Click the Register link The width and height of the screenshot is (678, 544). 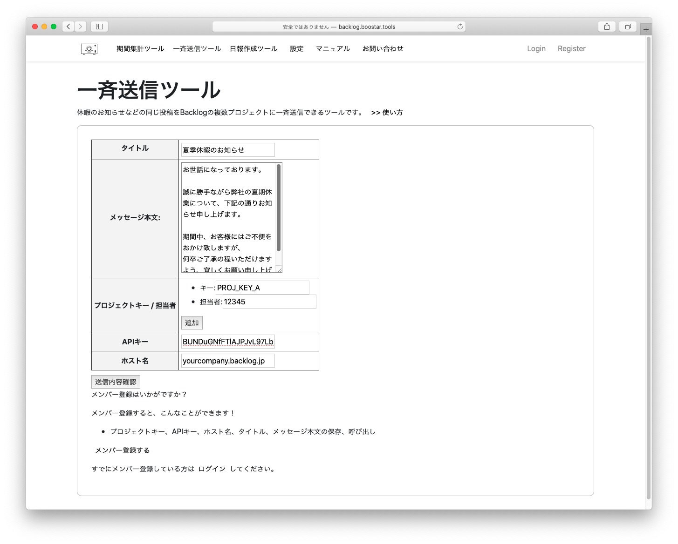point(571,49)
